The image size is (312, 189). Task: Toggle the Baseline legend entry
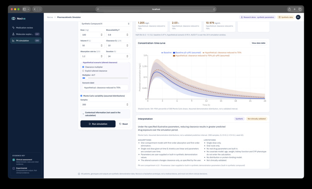166,53
